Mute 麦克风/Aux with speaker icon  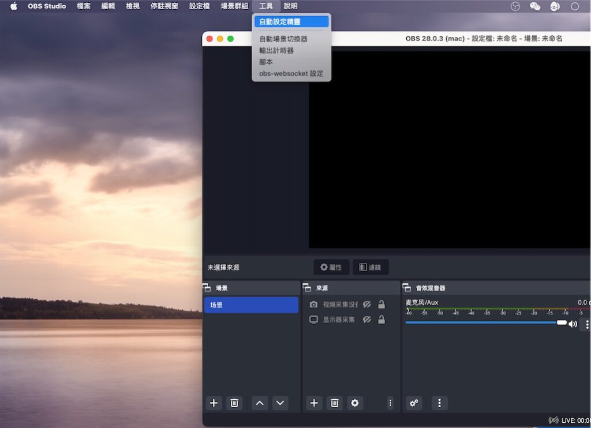(x=573, y=324)
